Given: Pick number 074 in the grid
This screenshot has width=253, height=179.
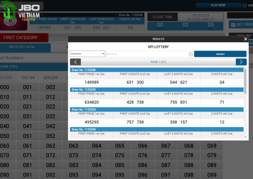Looking at the screenshot, I should click(x=97, y=155).
